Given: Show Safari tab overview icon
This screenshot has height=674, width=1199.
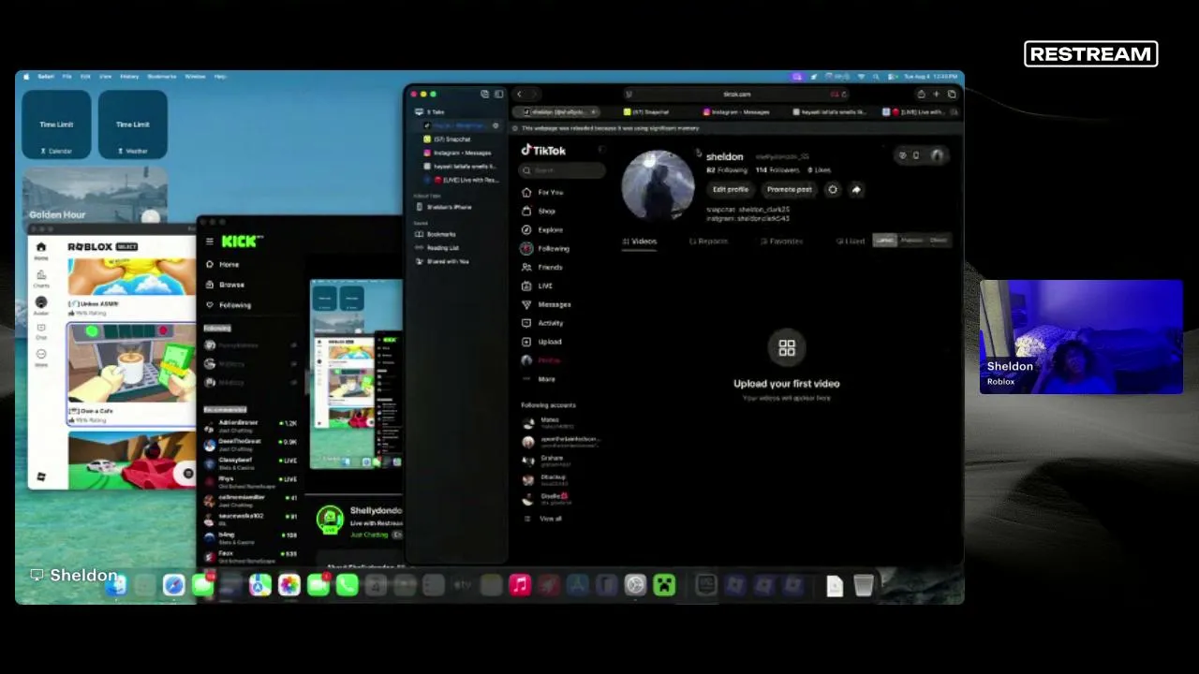Looking at the screenshot, I should (952, 94).
